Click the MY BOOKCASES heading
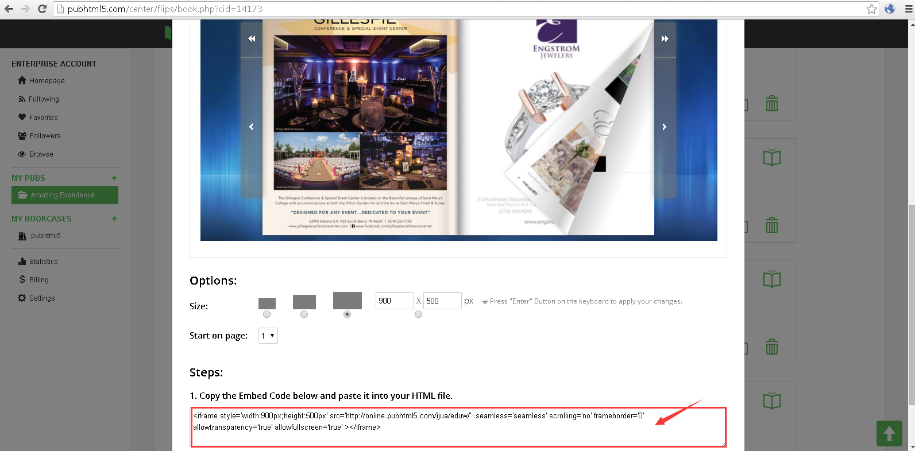The width and height of the screenshot is (915, 451). (41, 219)
